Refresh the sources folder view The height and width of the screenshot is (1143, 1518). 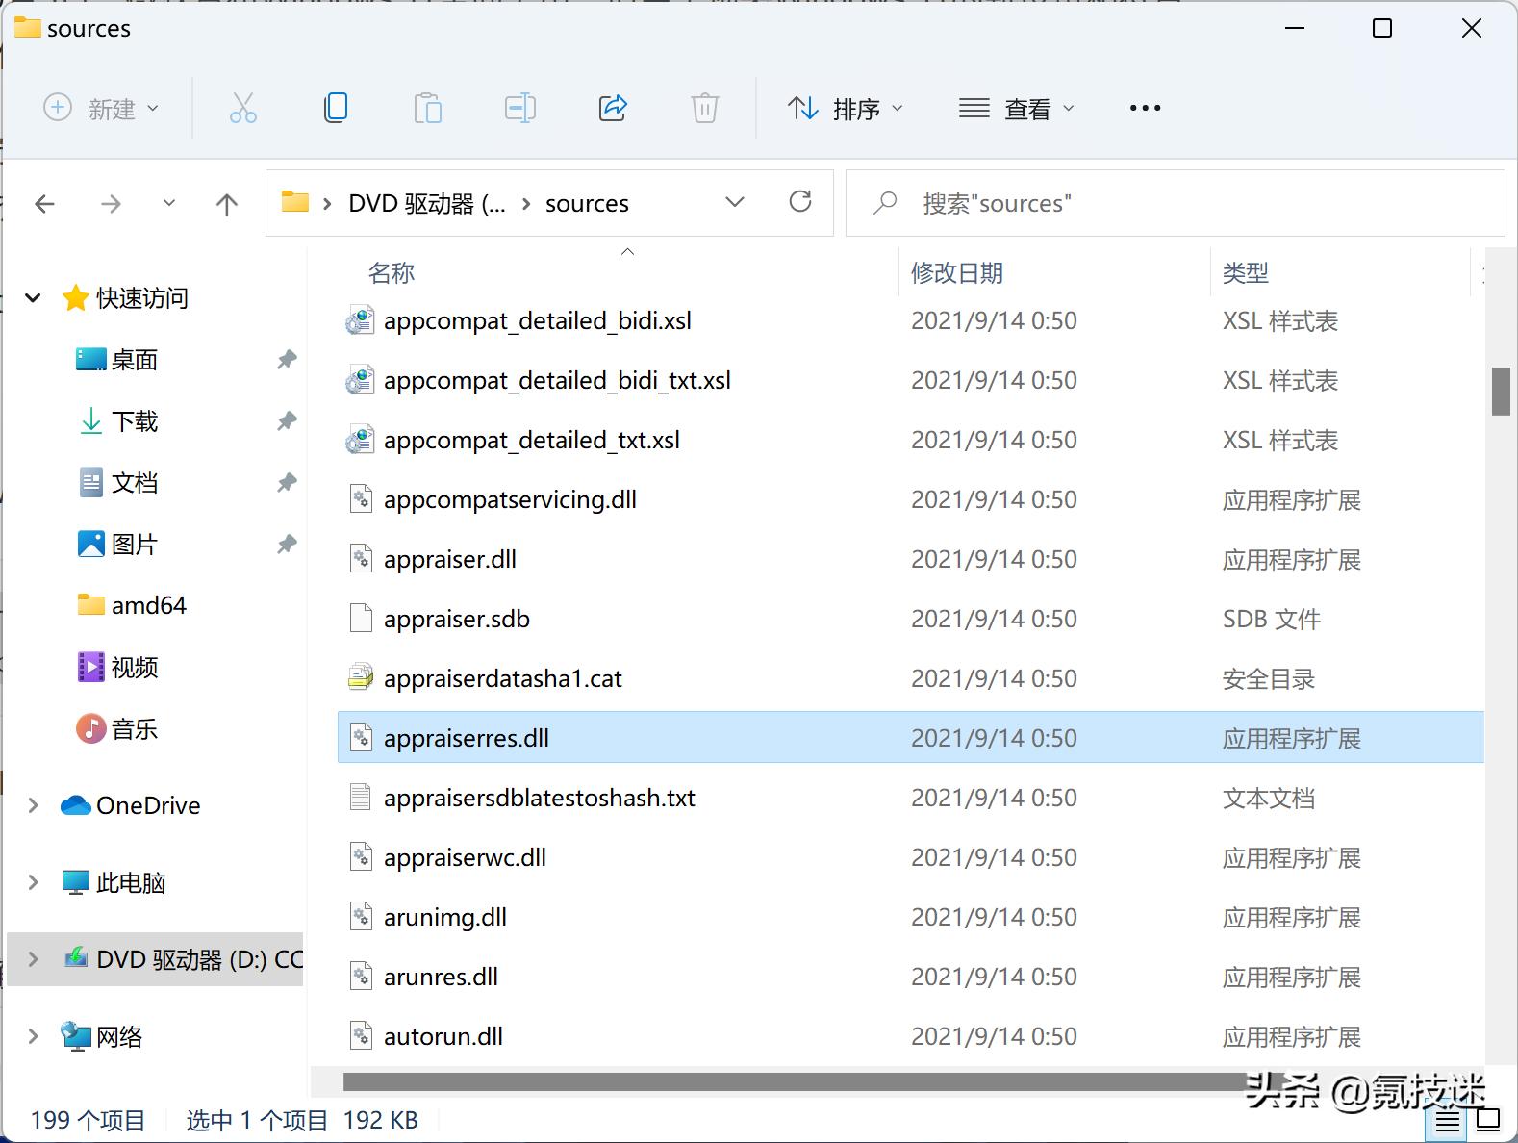(x=800, y=201)
